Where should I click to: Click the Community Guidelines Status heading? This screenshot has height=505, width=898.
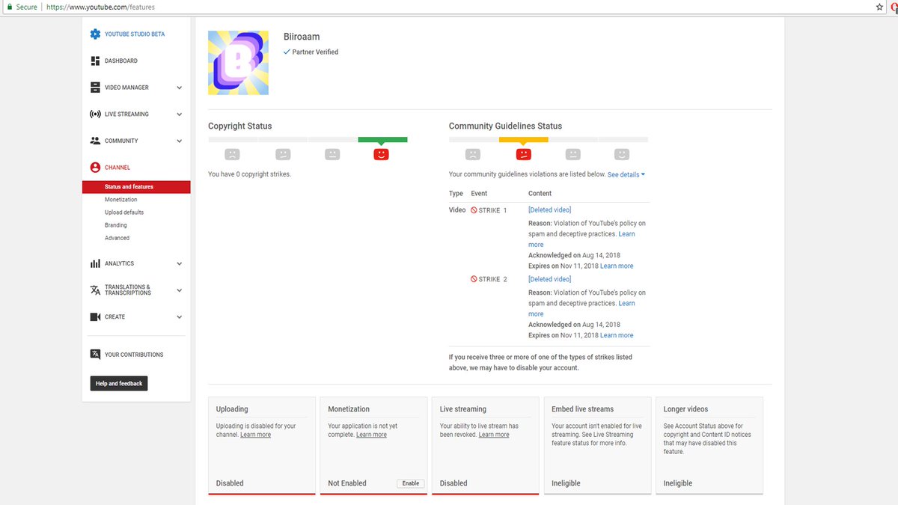click(x=505, y=126)
